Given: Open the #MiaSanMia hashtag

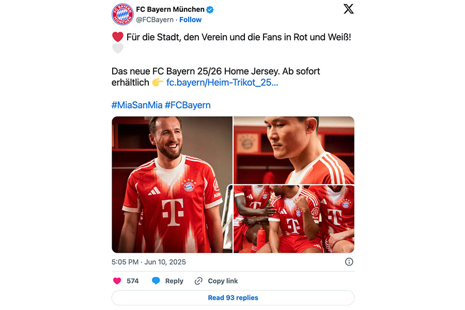Looking at the screenshot, I should pos(137,105).
